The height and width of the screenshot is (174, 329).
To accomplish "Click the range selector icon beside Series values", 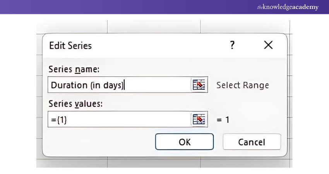I will (x=199, y=119).
